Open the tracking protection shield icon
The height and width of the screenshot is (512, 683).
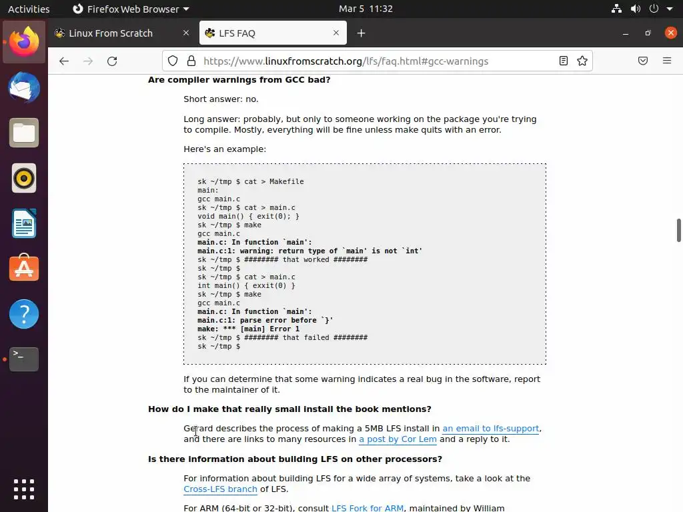coord(173,61)
